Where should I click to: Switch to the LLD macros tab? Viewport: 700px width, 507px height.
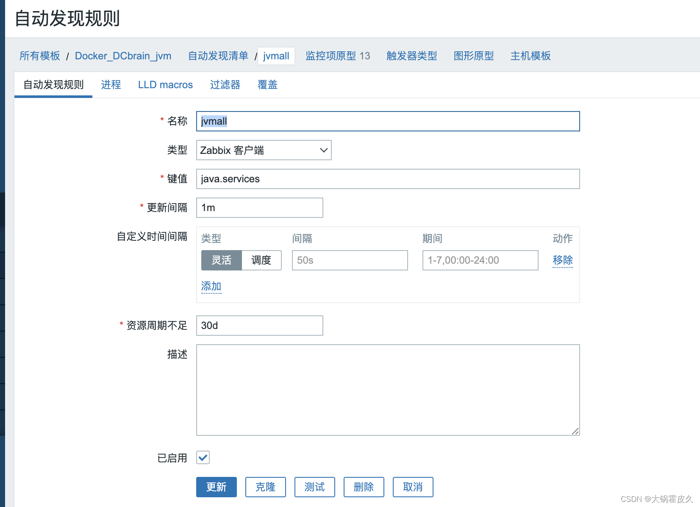tap(165, 85)
